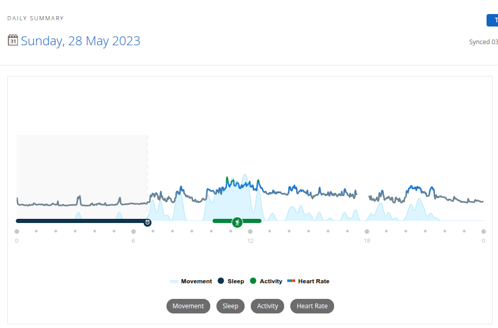Screen dimensions: 498x328
Task: Click the Movement legend color swatch
Action: point(174,281)
